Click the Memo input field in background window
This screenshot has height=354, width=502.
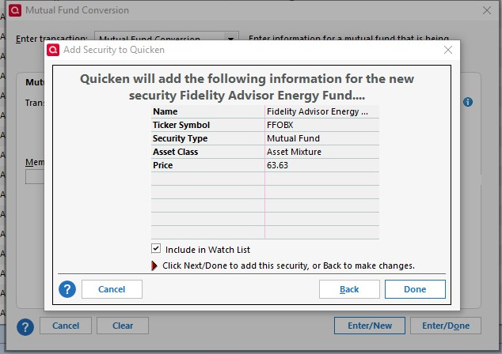coord(35,177)
